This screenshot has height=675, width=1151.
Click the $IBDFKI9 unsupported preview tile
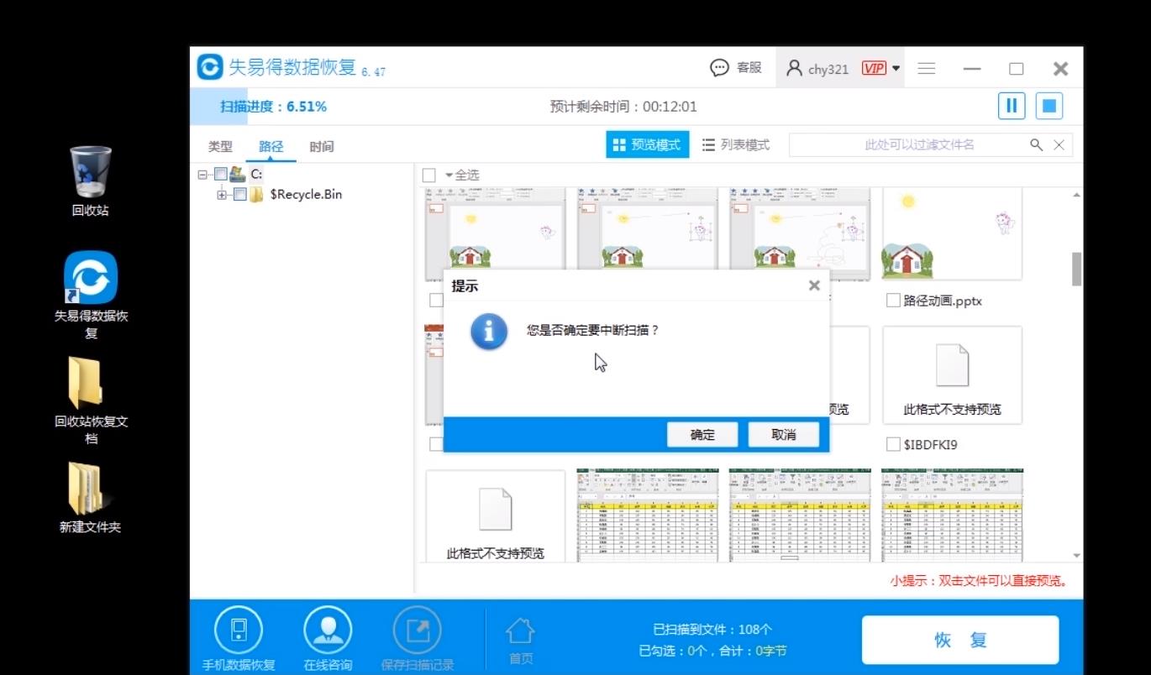click(x=952, y=375)
